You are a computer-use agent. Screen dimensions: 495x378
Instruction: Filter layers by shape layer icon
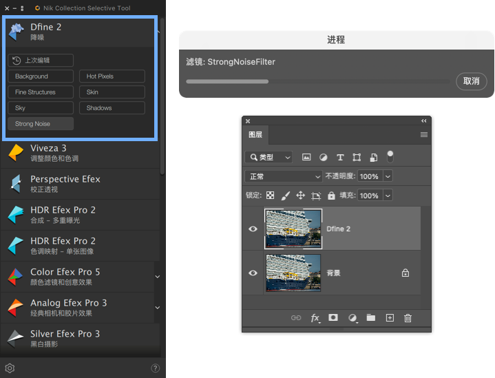[357, 157]
